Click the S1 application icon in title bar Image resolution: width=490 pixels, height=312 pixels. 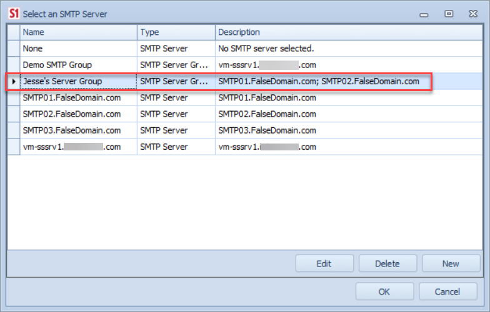[x=14, y=14]
